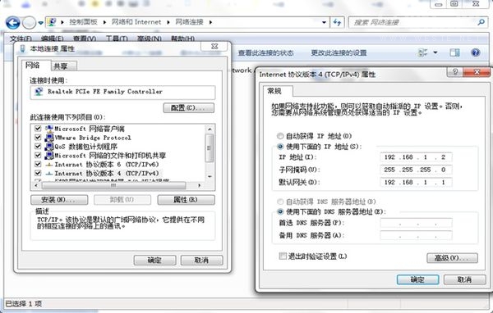Click the 默认网关 field showing 192.168.1.1
Image resolution: width=493 pixels, height=313 pixels.
(417, 182)
